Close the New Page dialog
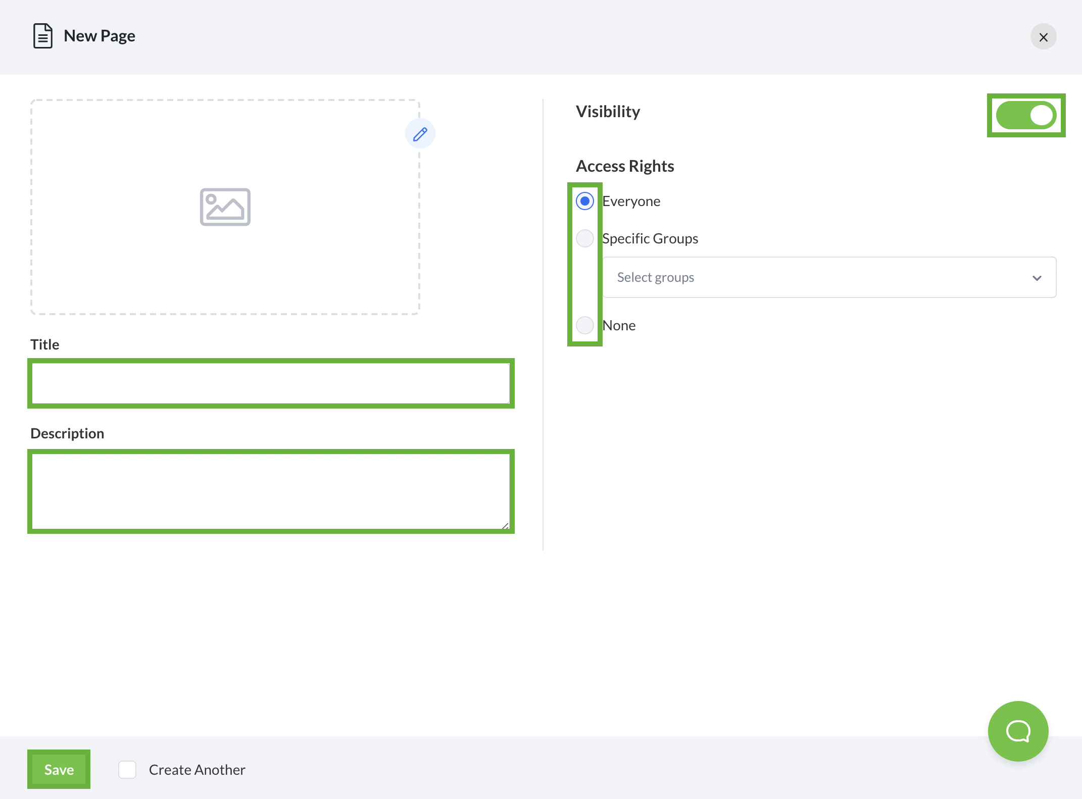 point(1043,37)
